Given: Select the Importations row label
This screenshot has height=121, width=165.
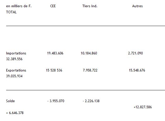Looking at the screenshot, I should pos(16,53).
